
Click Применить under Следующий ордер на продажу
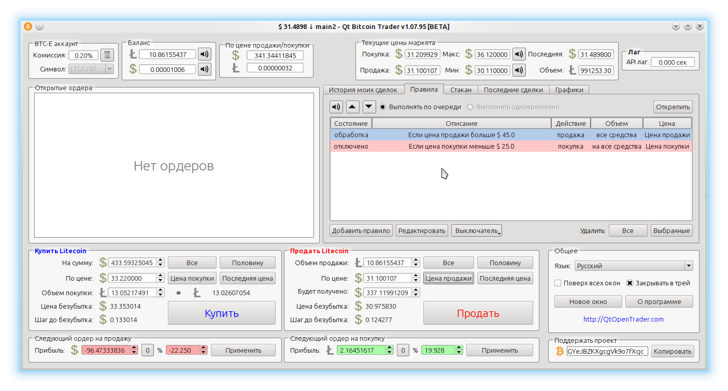point(244,350)
